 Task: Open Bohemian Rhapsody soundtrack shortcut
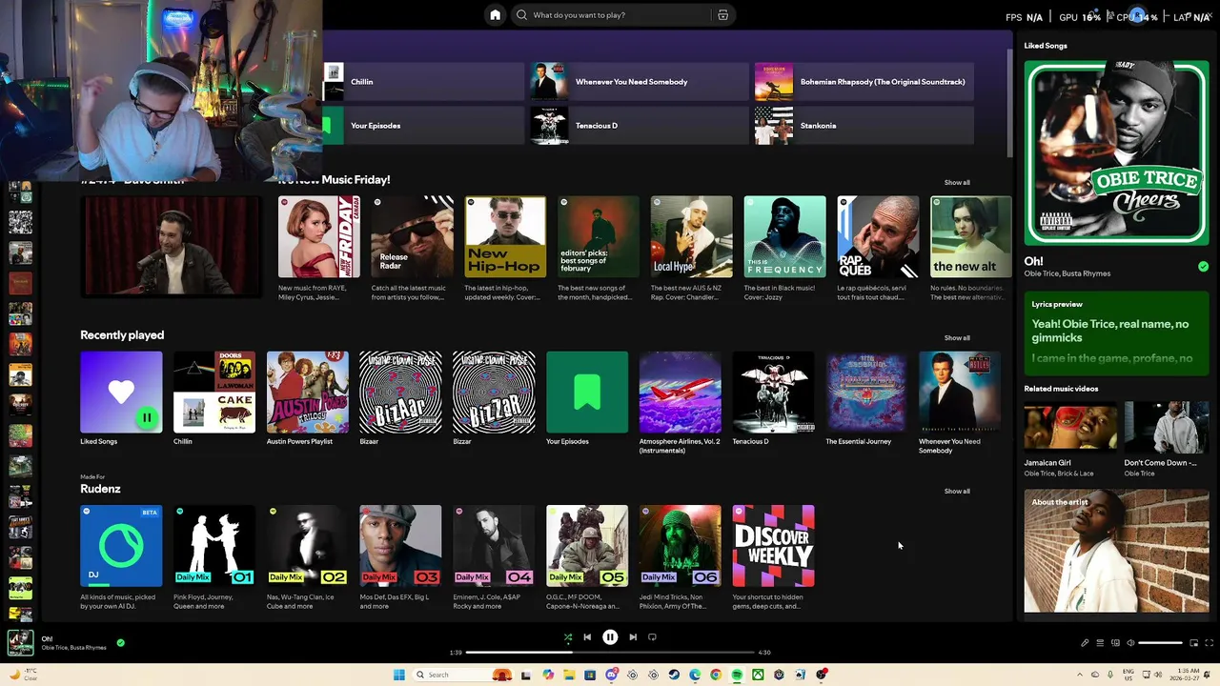(864, 82)
